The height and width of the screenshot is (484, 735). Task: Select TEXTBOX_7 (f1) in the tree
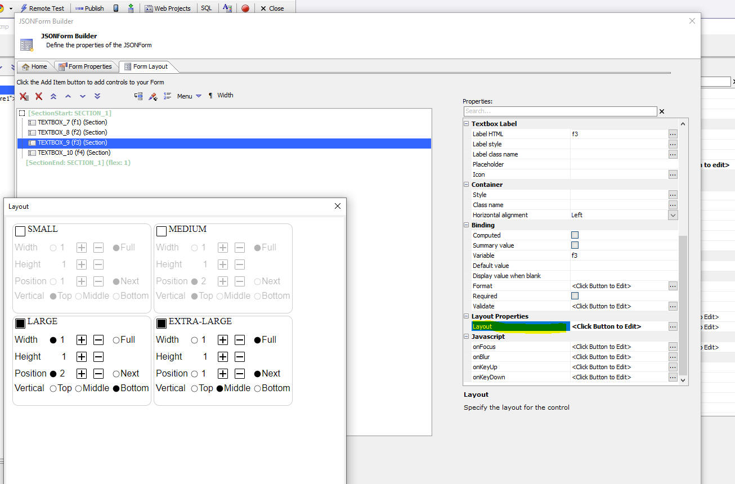tap(72, 122)
